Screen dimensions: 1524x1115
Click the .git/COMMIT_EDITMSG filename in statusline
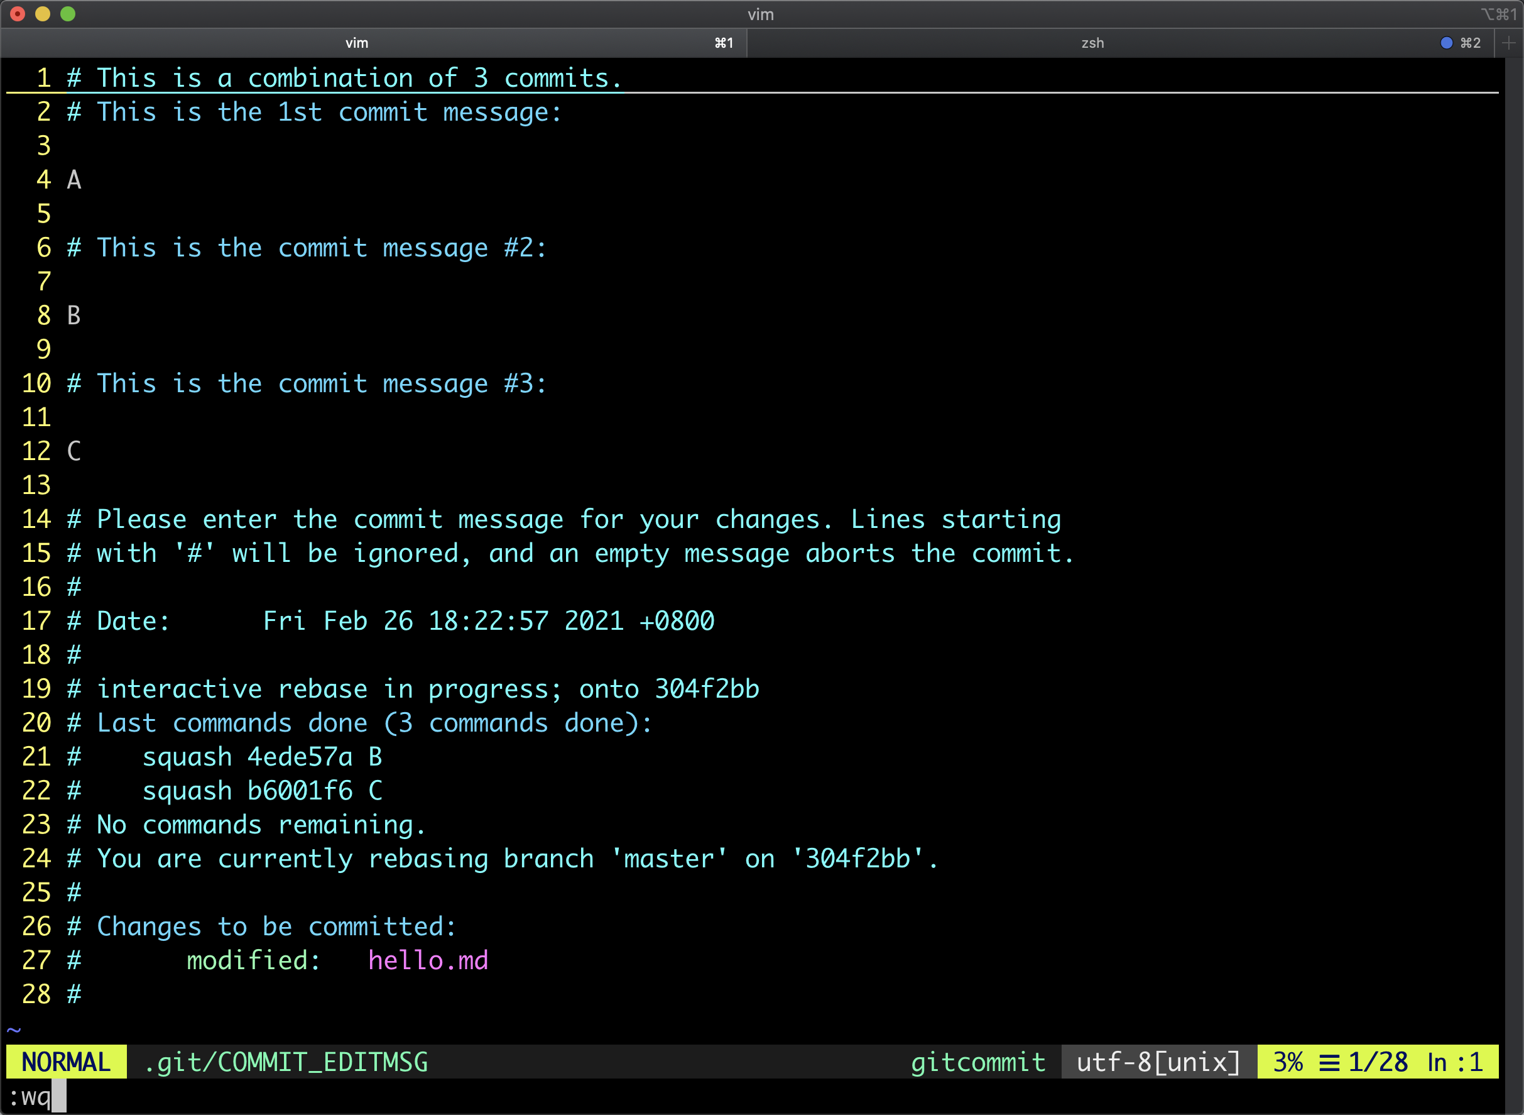286,1062
